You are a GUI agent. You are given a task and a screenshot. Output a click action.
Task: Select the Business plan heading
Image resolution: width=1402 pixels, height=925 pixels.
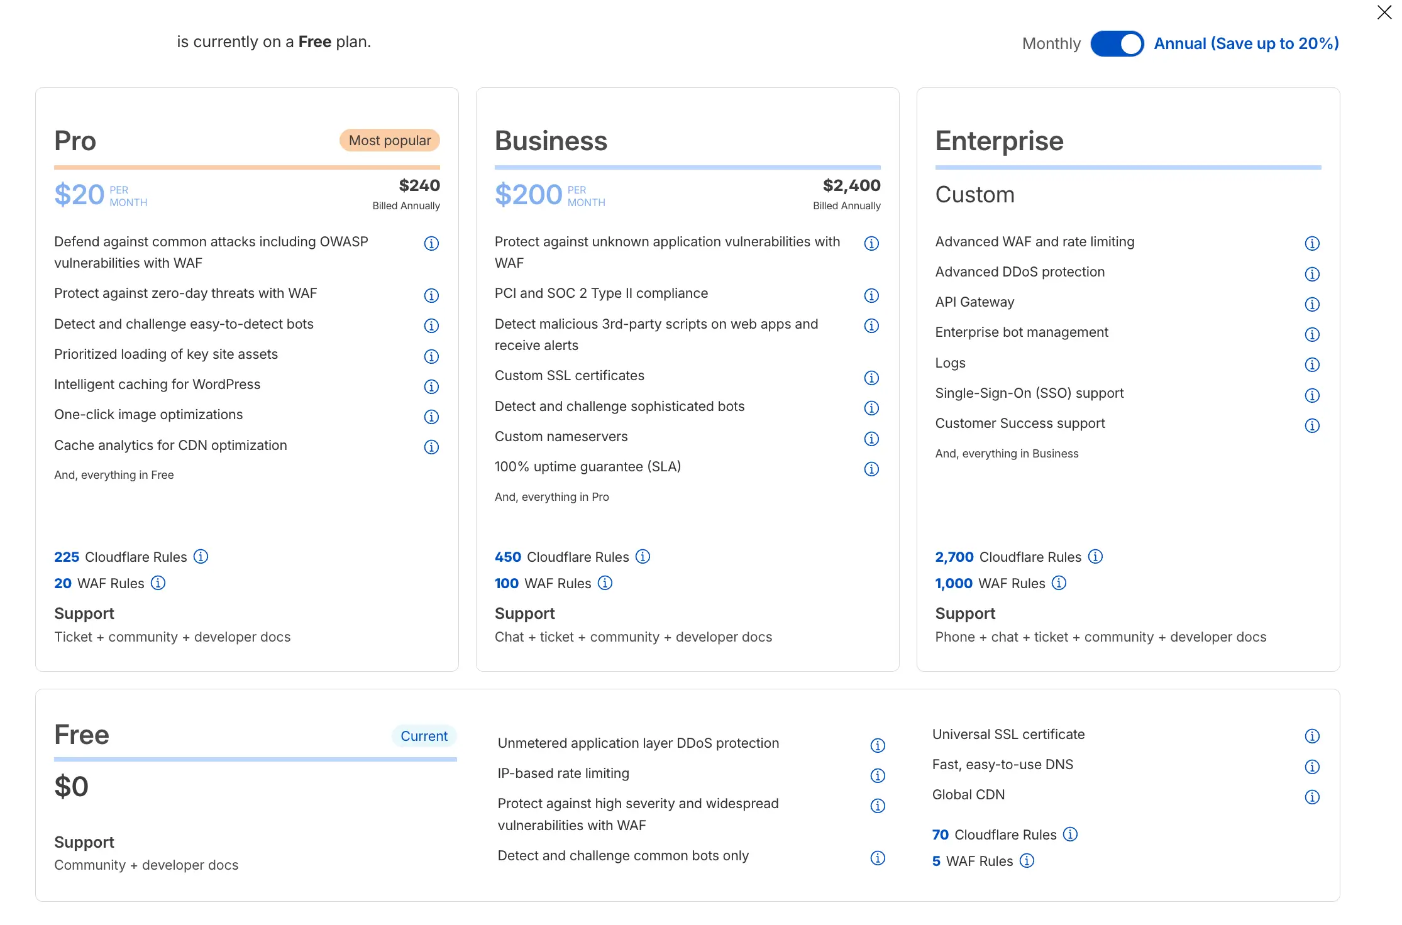551,141
